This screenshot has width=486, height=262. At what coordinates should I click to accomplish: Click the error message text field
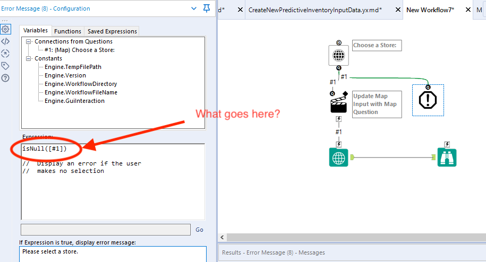[x=113, y=254]
